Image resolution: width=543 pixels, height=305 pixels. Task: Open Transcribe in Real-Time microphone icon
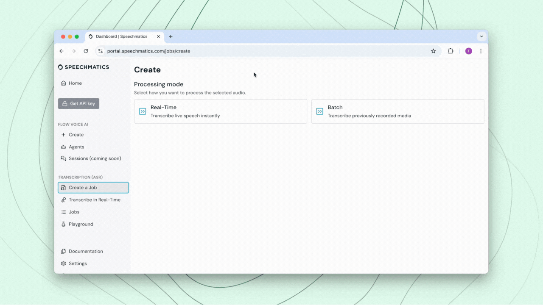click(64, 200)
